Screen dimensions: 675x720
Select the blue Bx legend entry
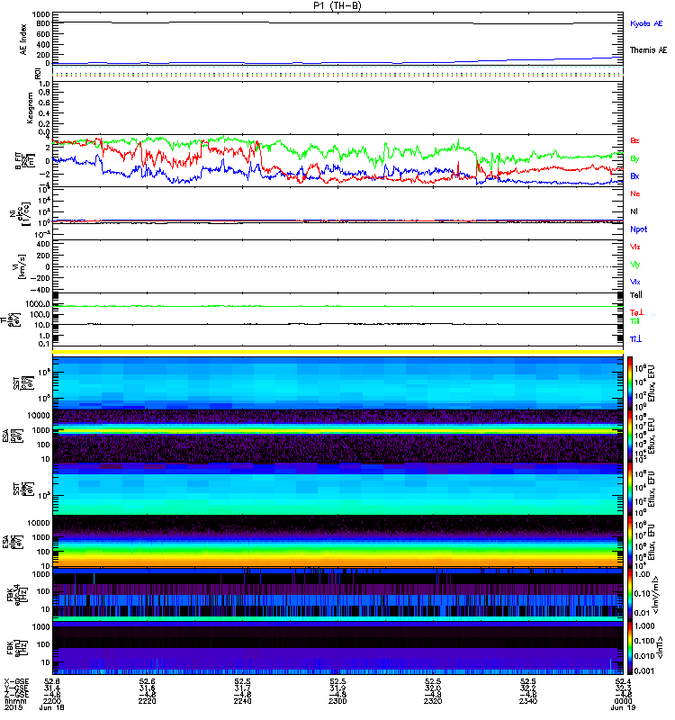tap(634, 176)
